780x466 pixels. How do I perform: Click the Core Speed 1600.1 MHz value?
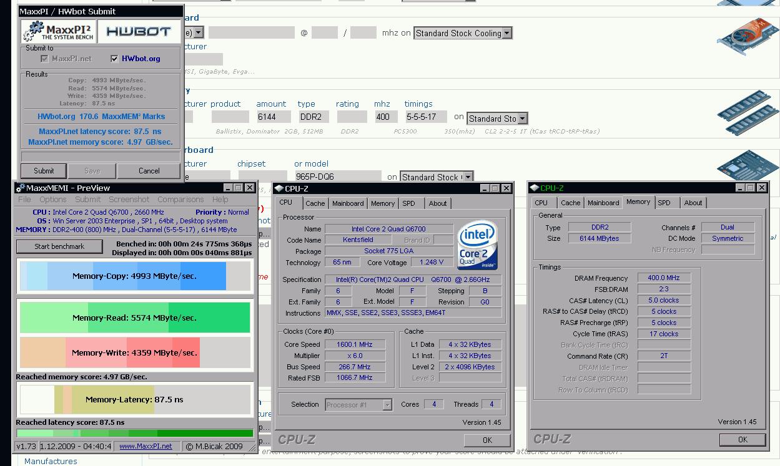(x=354, y=344)
